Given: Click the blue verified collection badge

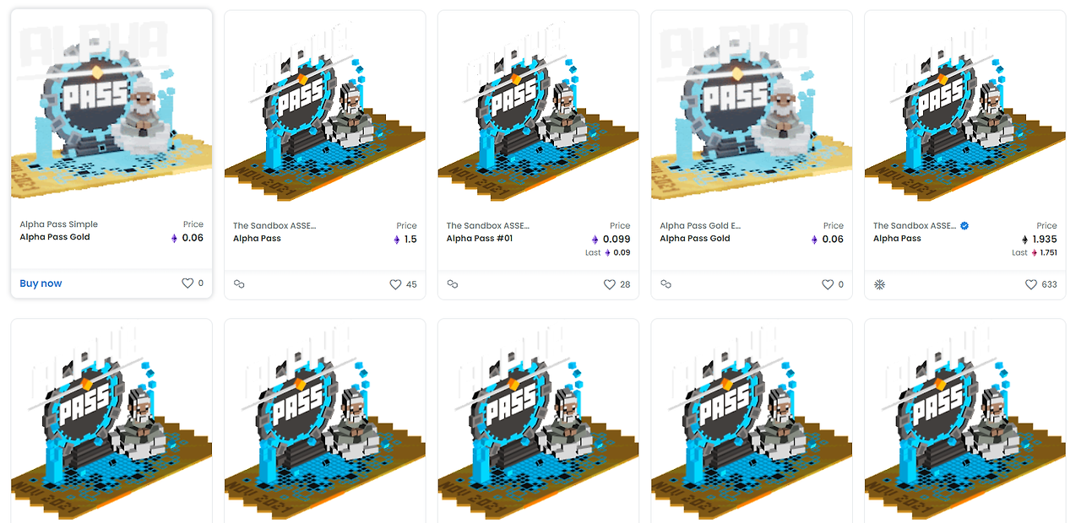Looking at the screenshot, I should point(964,225).
